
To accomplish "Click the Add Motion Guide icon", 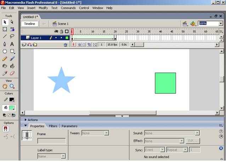I will pyautogui.click(x=29, y=45).
